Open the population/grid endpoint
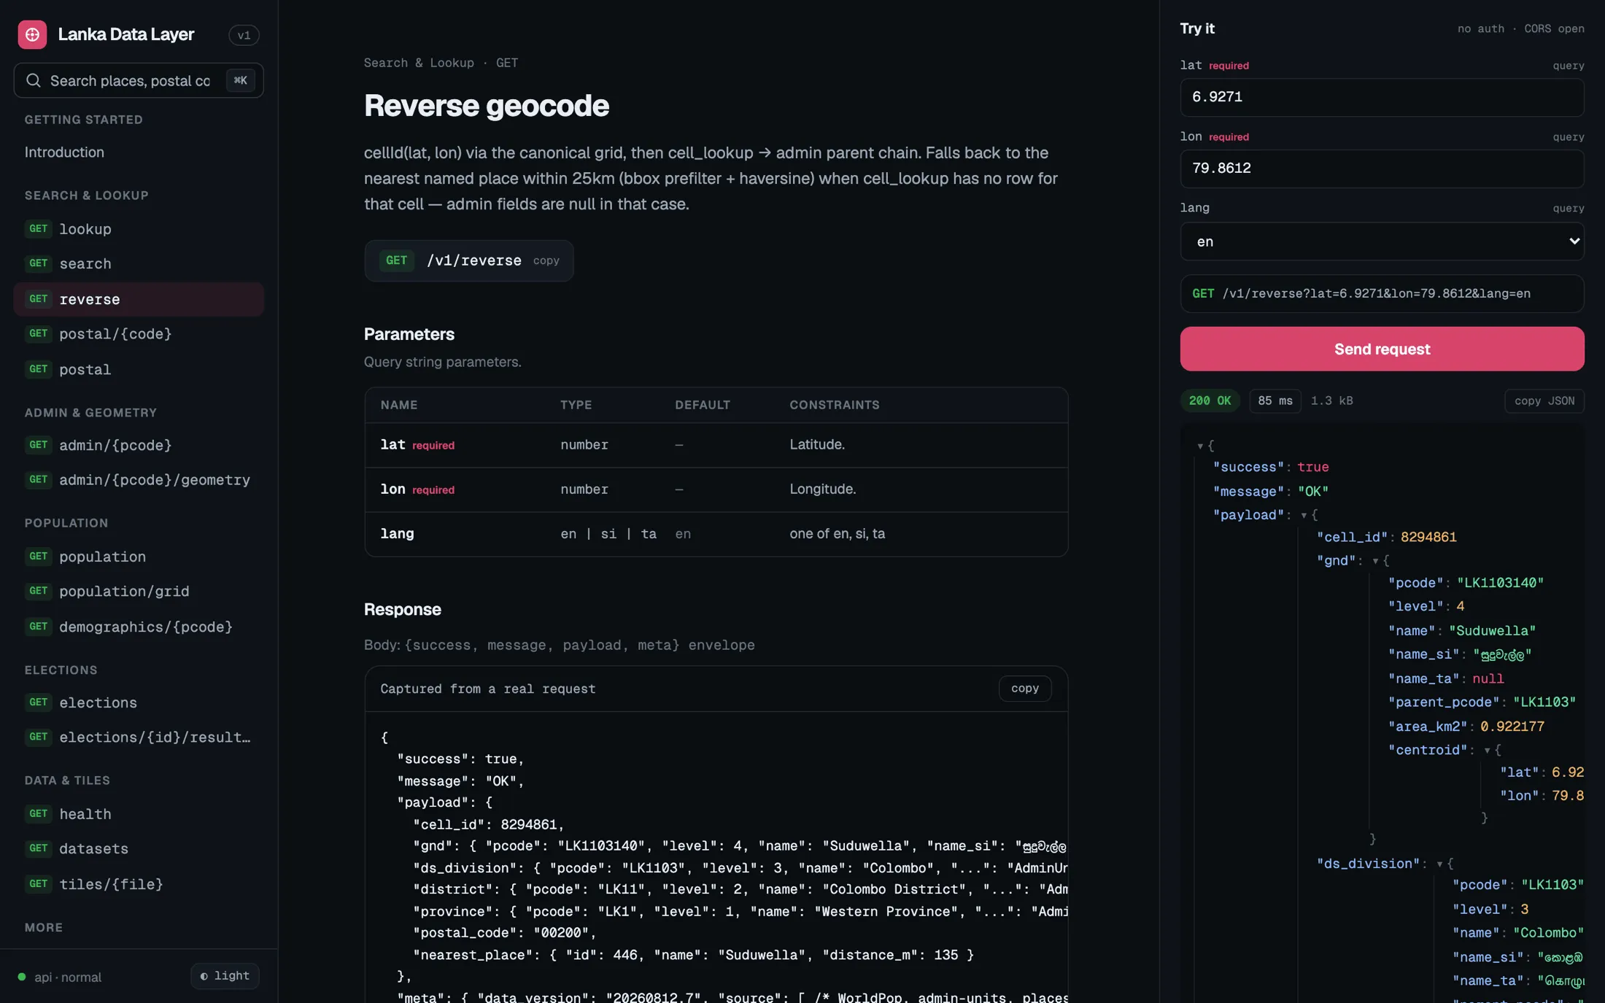The image size is (1605, 1003). click(139, 592)
